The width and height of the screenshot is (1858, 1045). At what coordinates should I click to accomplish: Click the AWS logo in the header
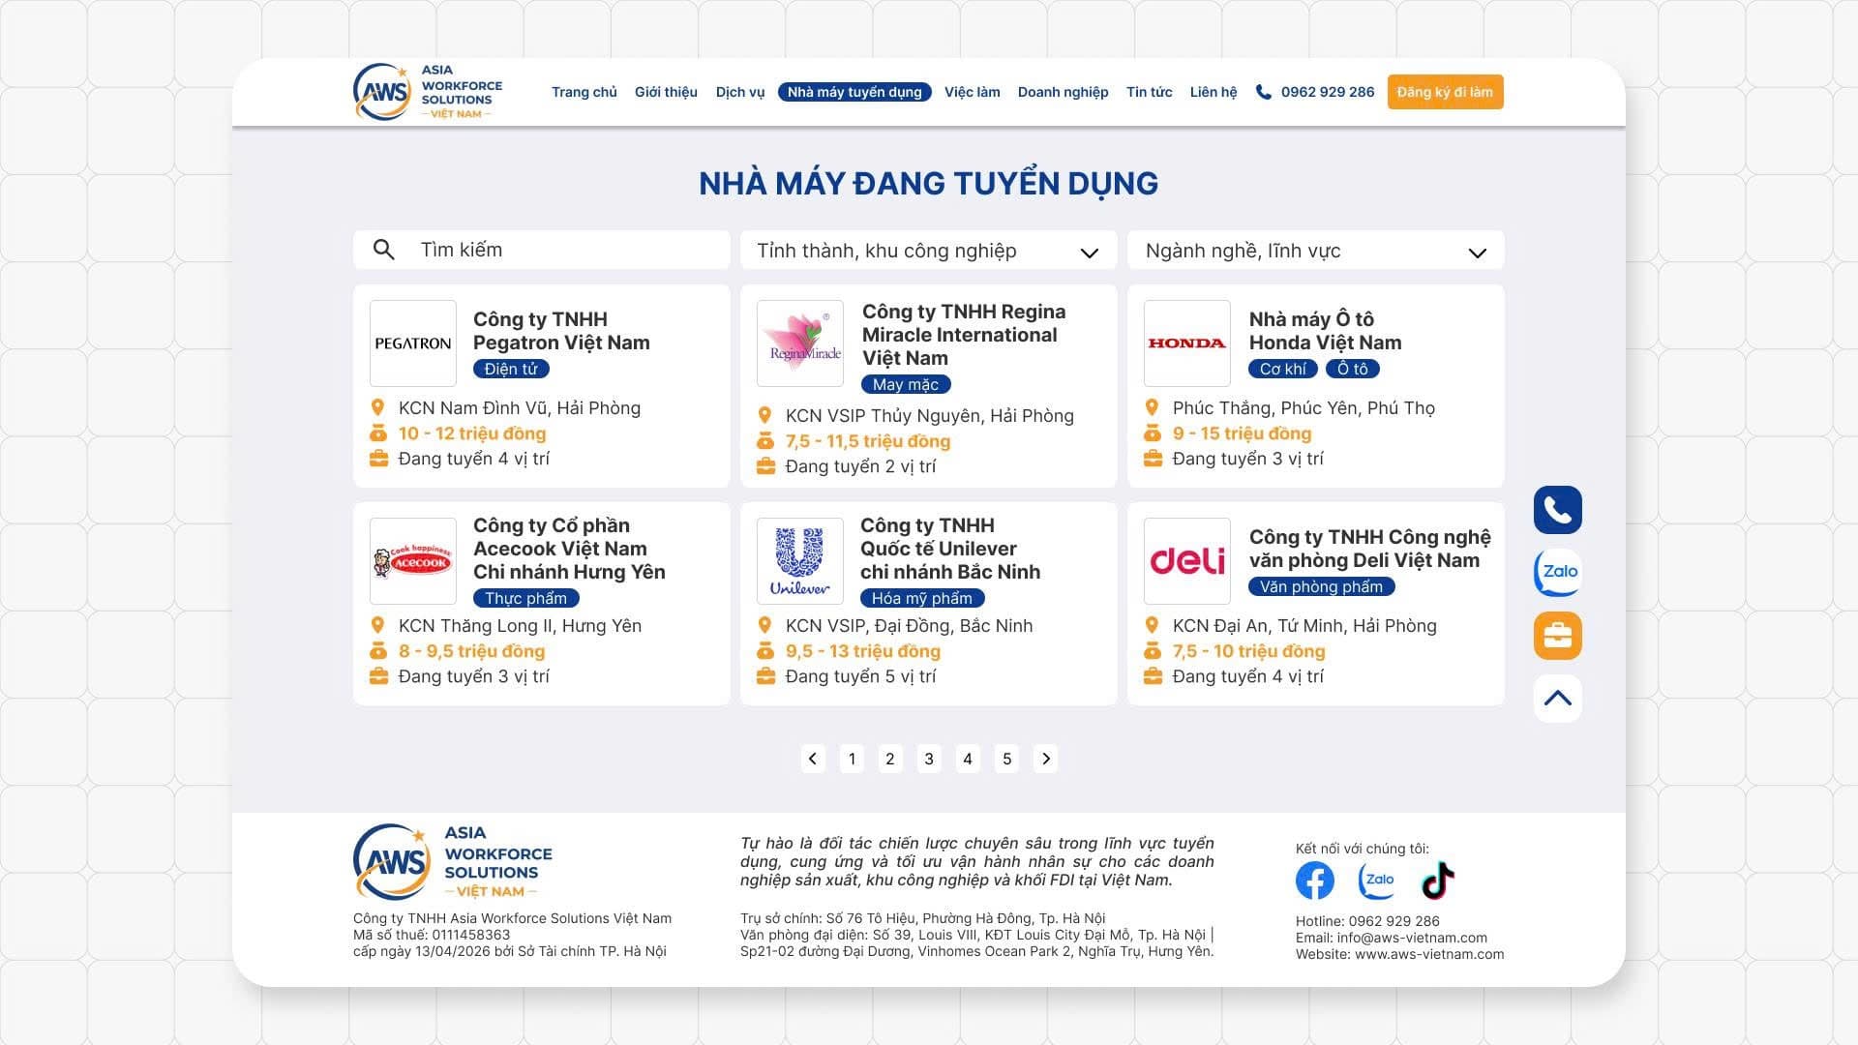428,92
